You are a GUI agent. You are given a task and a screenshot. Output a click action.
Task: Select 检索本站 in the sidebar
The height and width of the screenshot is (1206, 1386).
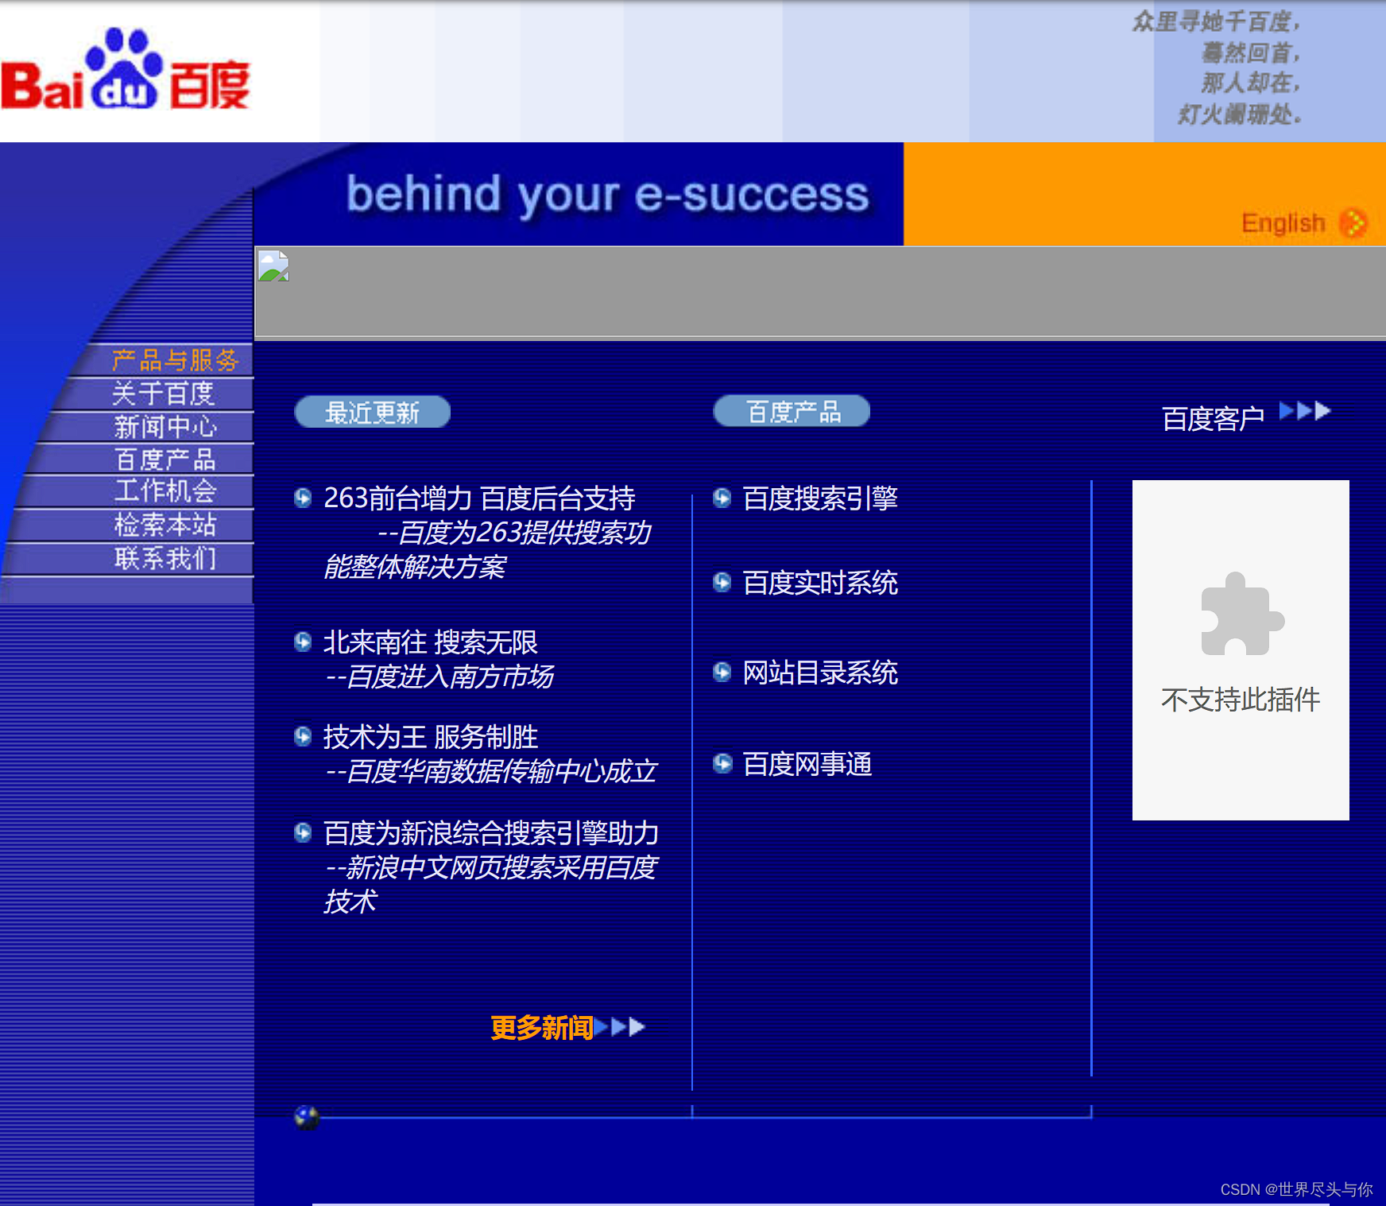point(165,525)
